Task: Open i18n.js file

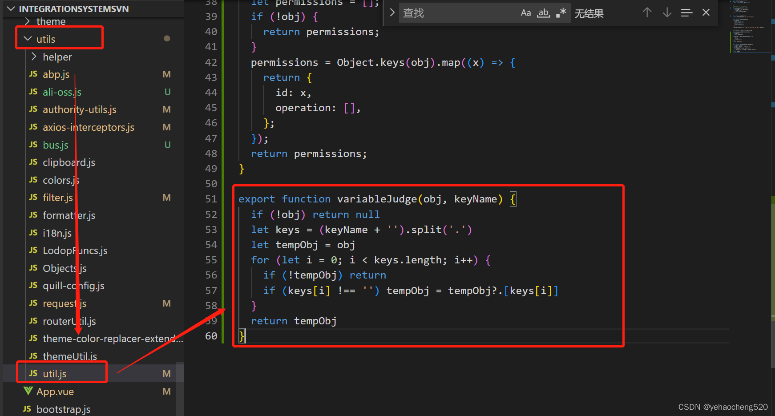Action: (x=57, y=233)
